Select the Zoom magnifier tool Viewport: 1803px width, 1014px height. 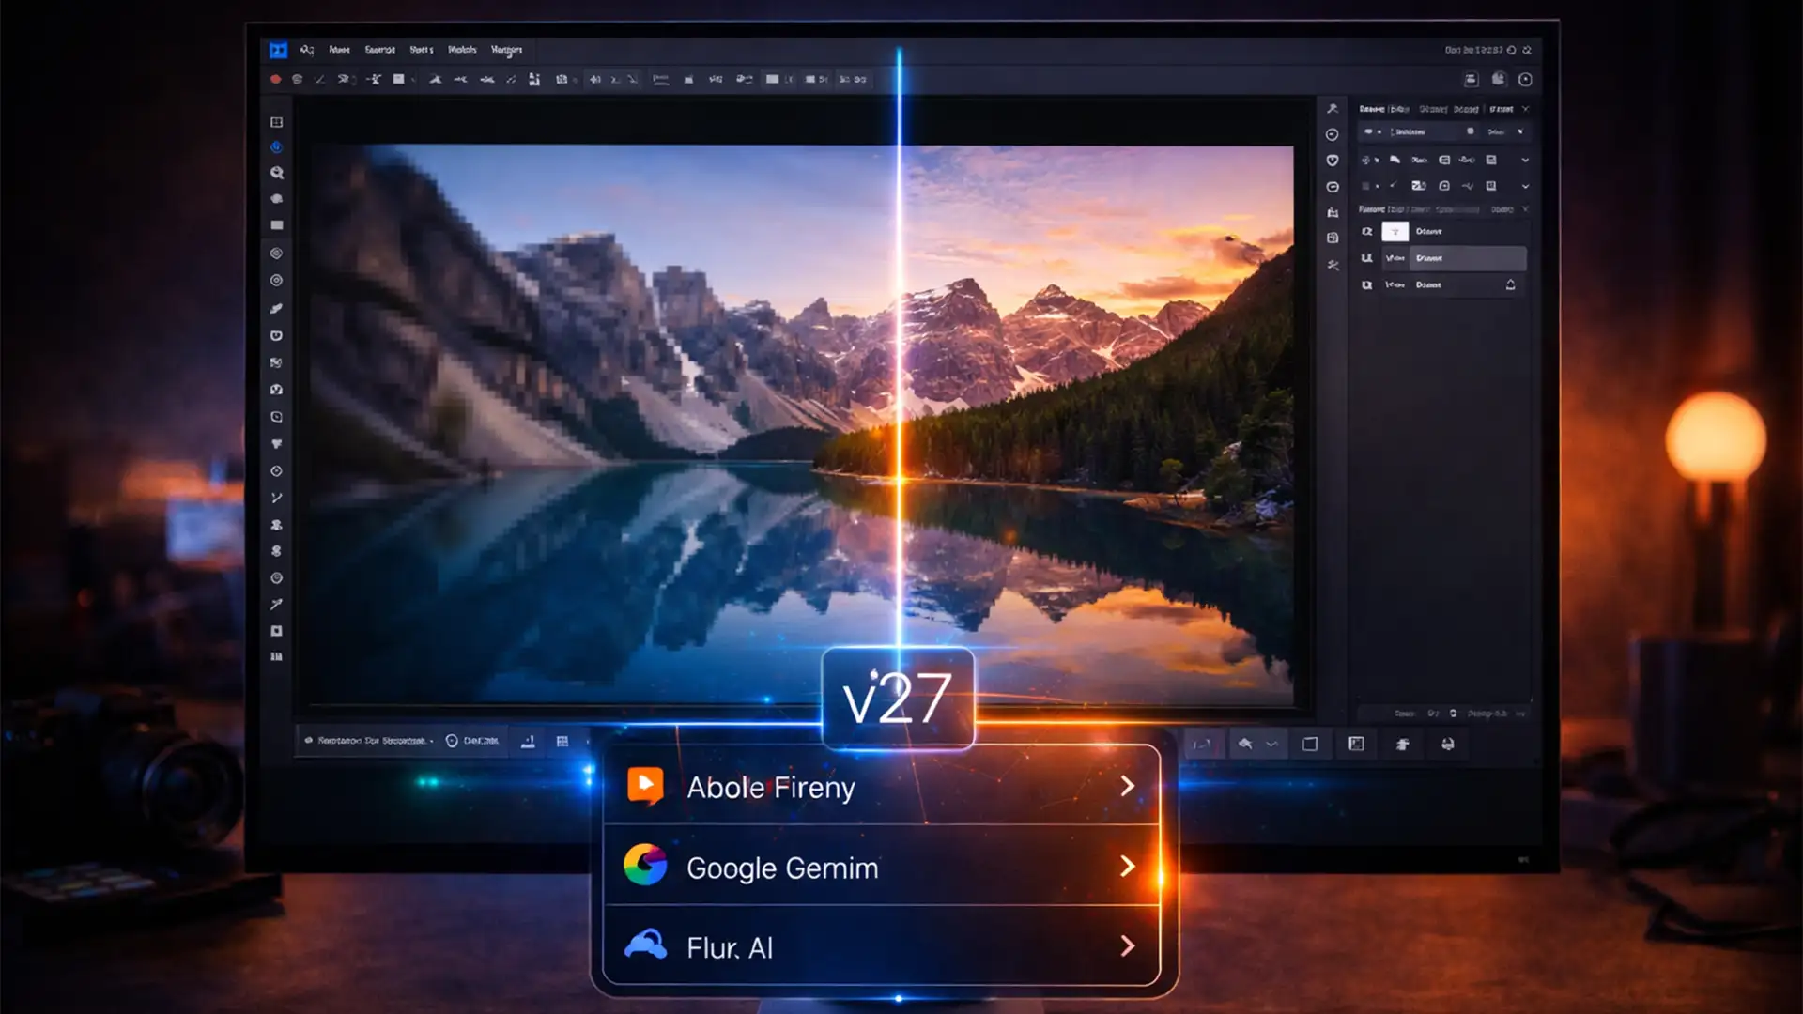coord(276,173)
